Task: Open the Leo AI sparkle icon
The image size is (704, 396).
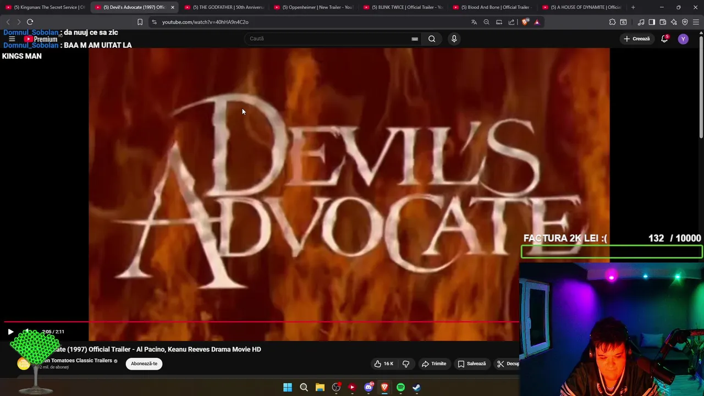Action: [674, 22]
